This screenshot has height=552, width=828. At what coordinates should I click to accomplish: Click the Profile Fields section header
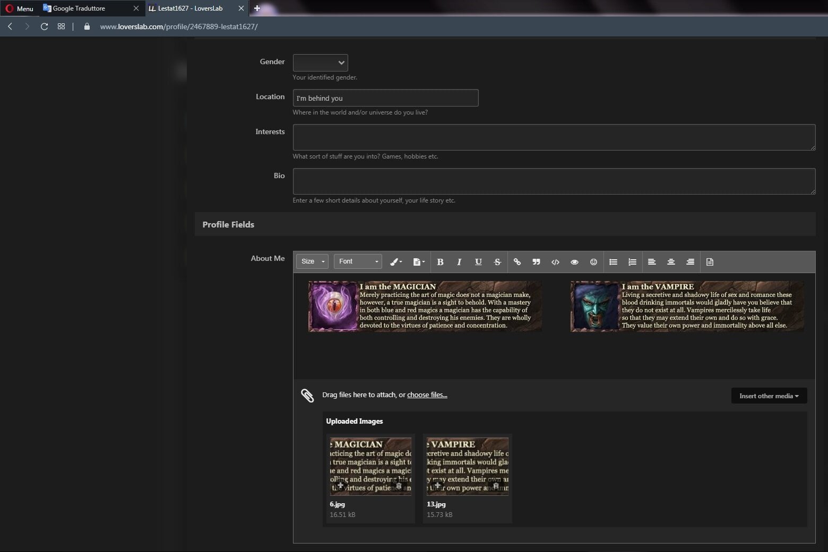coord(505,224)
